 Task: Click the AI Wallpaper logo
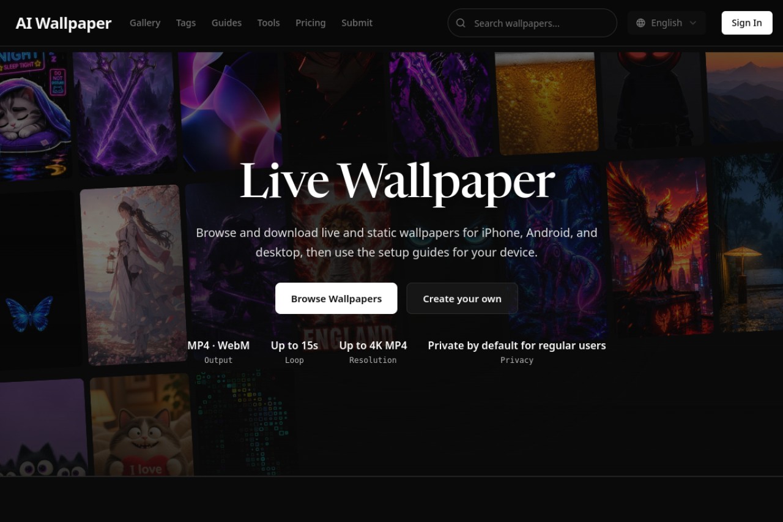(x=64, y=23)
